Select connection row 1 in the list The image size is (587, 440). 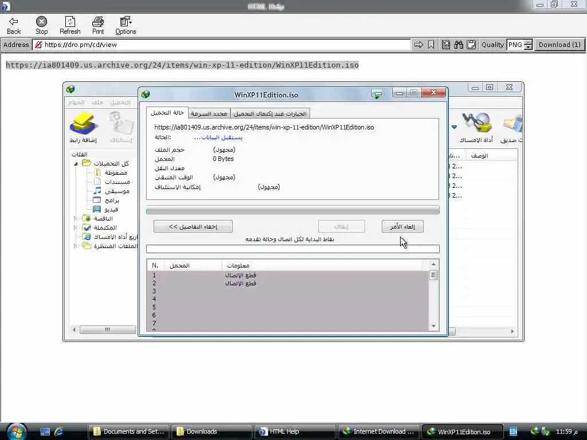(x=288, y=275)
